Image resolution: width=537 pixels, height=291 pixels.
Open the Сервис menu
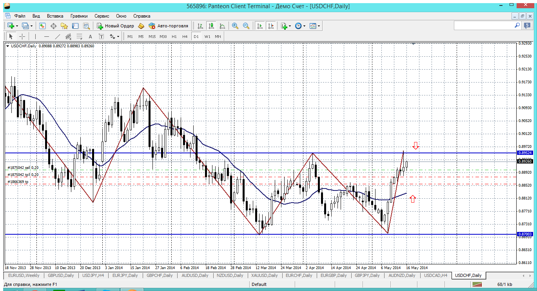(x=102, y=16)
